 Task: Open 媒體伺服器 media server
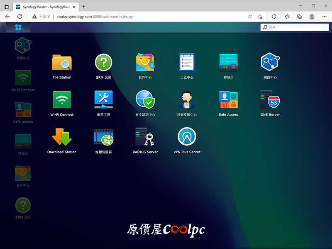pyautogui.click(x=103, y=141)
